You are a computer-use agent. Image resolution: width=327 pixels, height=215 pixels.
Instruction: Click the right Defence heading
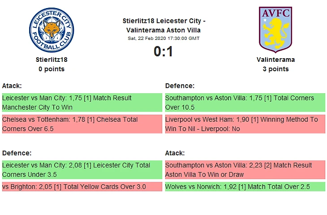coord(180,86)
